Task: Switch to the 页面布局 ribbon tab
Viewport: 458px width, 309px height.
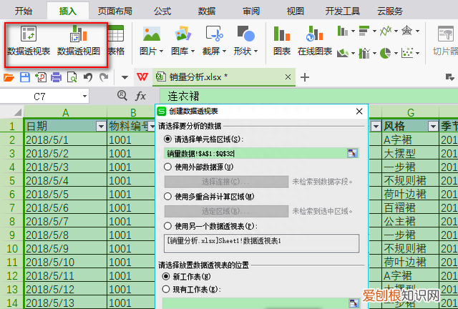Action: tap(115, 11)
